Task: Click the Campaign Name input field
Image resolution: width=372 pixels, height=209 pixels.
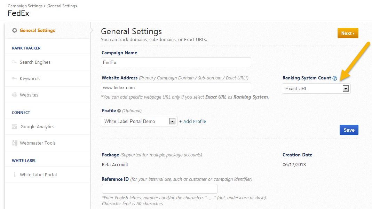Action: point(176,62)
